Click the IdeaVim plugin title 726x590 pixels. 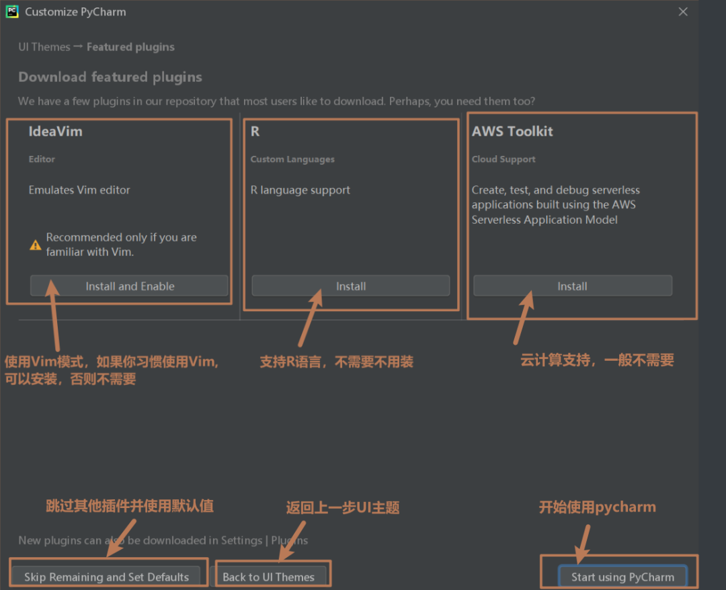tap(56, 132)
